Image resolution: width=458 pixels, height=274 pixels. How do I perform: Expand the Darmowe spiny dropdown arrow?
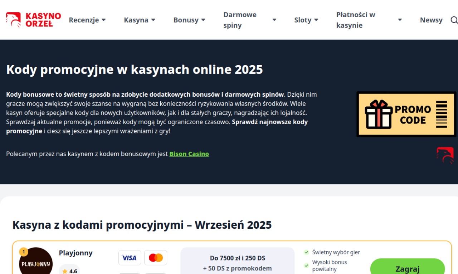tap(274, 20)
